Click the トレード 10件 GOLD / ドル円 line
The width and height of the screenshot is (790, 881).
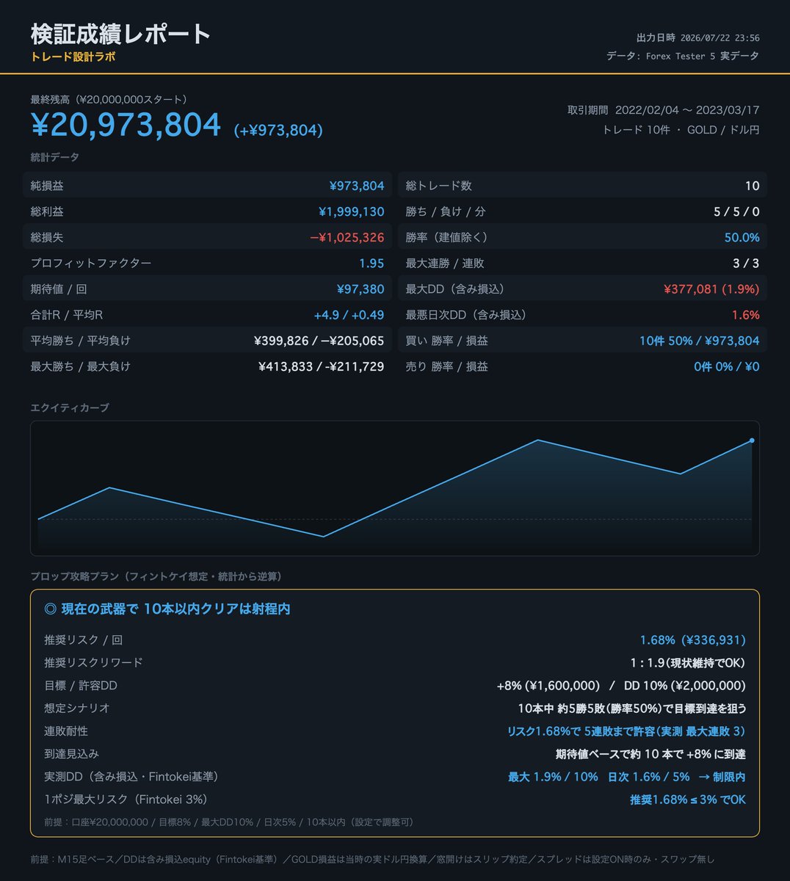681,130
